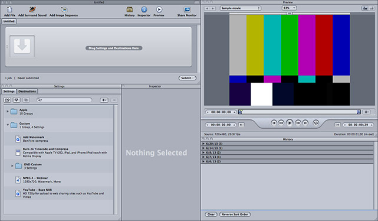Click the fast forward playback button
The height and width of the screenshot is (221, 378).
coord(298,123)
